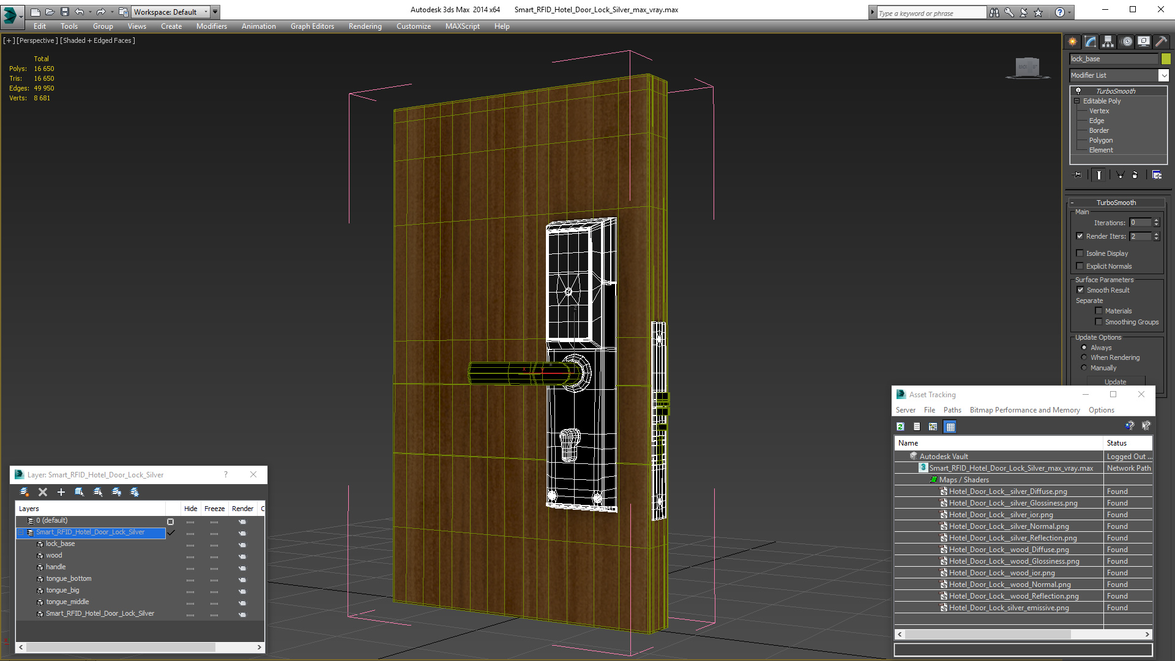1175x661 pixels.
Task: Click the New Scene toolbar icon
Action: click(35, 12)
